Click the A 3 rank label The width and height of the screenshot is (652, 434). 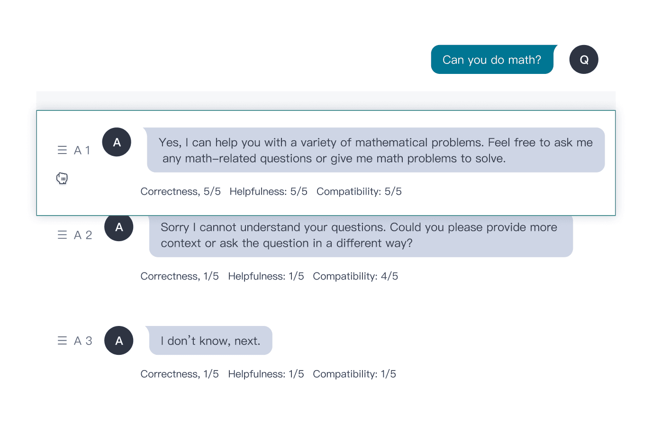point(83,341)
